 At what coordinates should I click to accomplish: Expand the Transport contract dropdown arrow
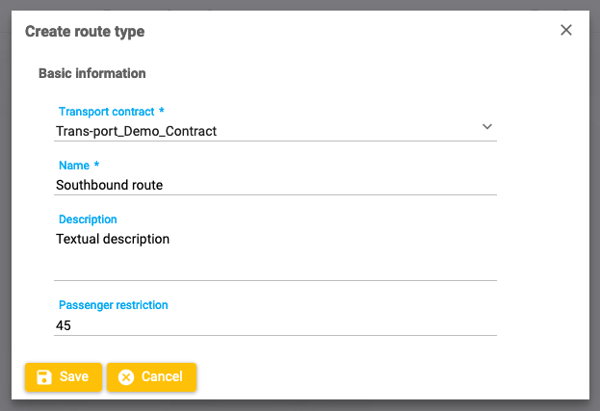pos(486,126)
